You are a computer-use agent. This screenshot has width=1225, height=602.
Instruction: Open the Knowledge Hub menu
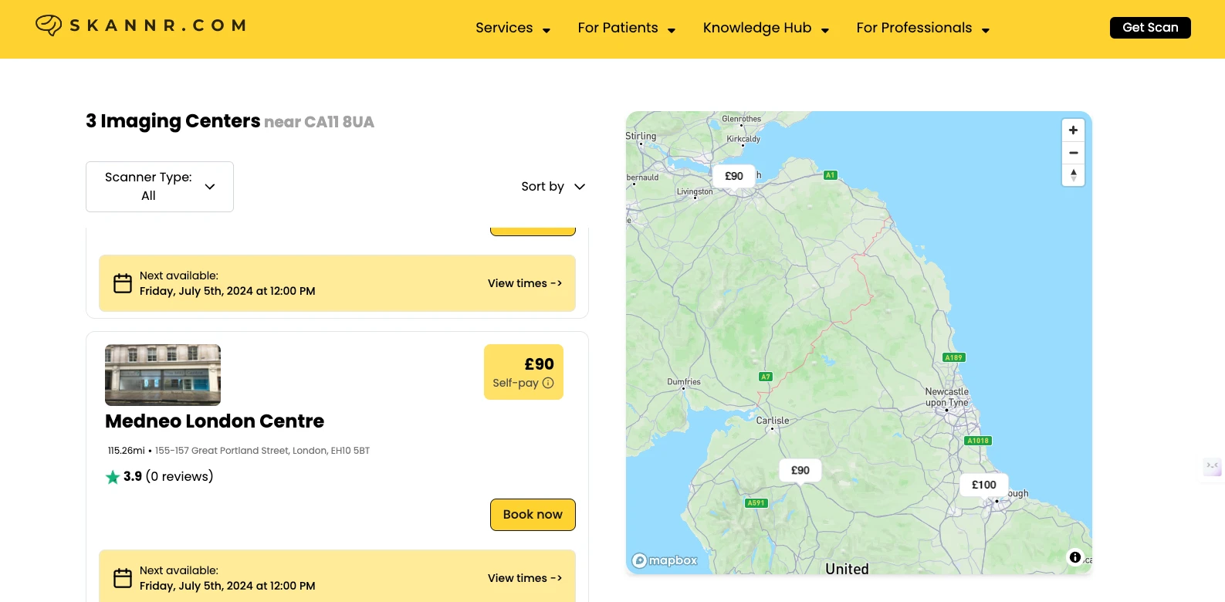766,28
